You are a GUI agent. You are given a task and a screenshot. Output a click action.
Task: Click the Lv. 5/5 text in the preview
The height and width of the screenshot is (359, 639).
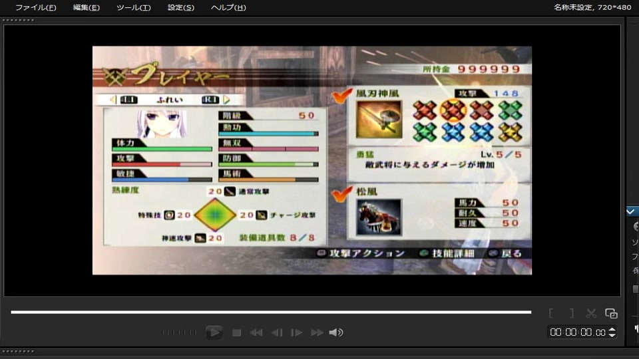click(x=501, y=155)
